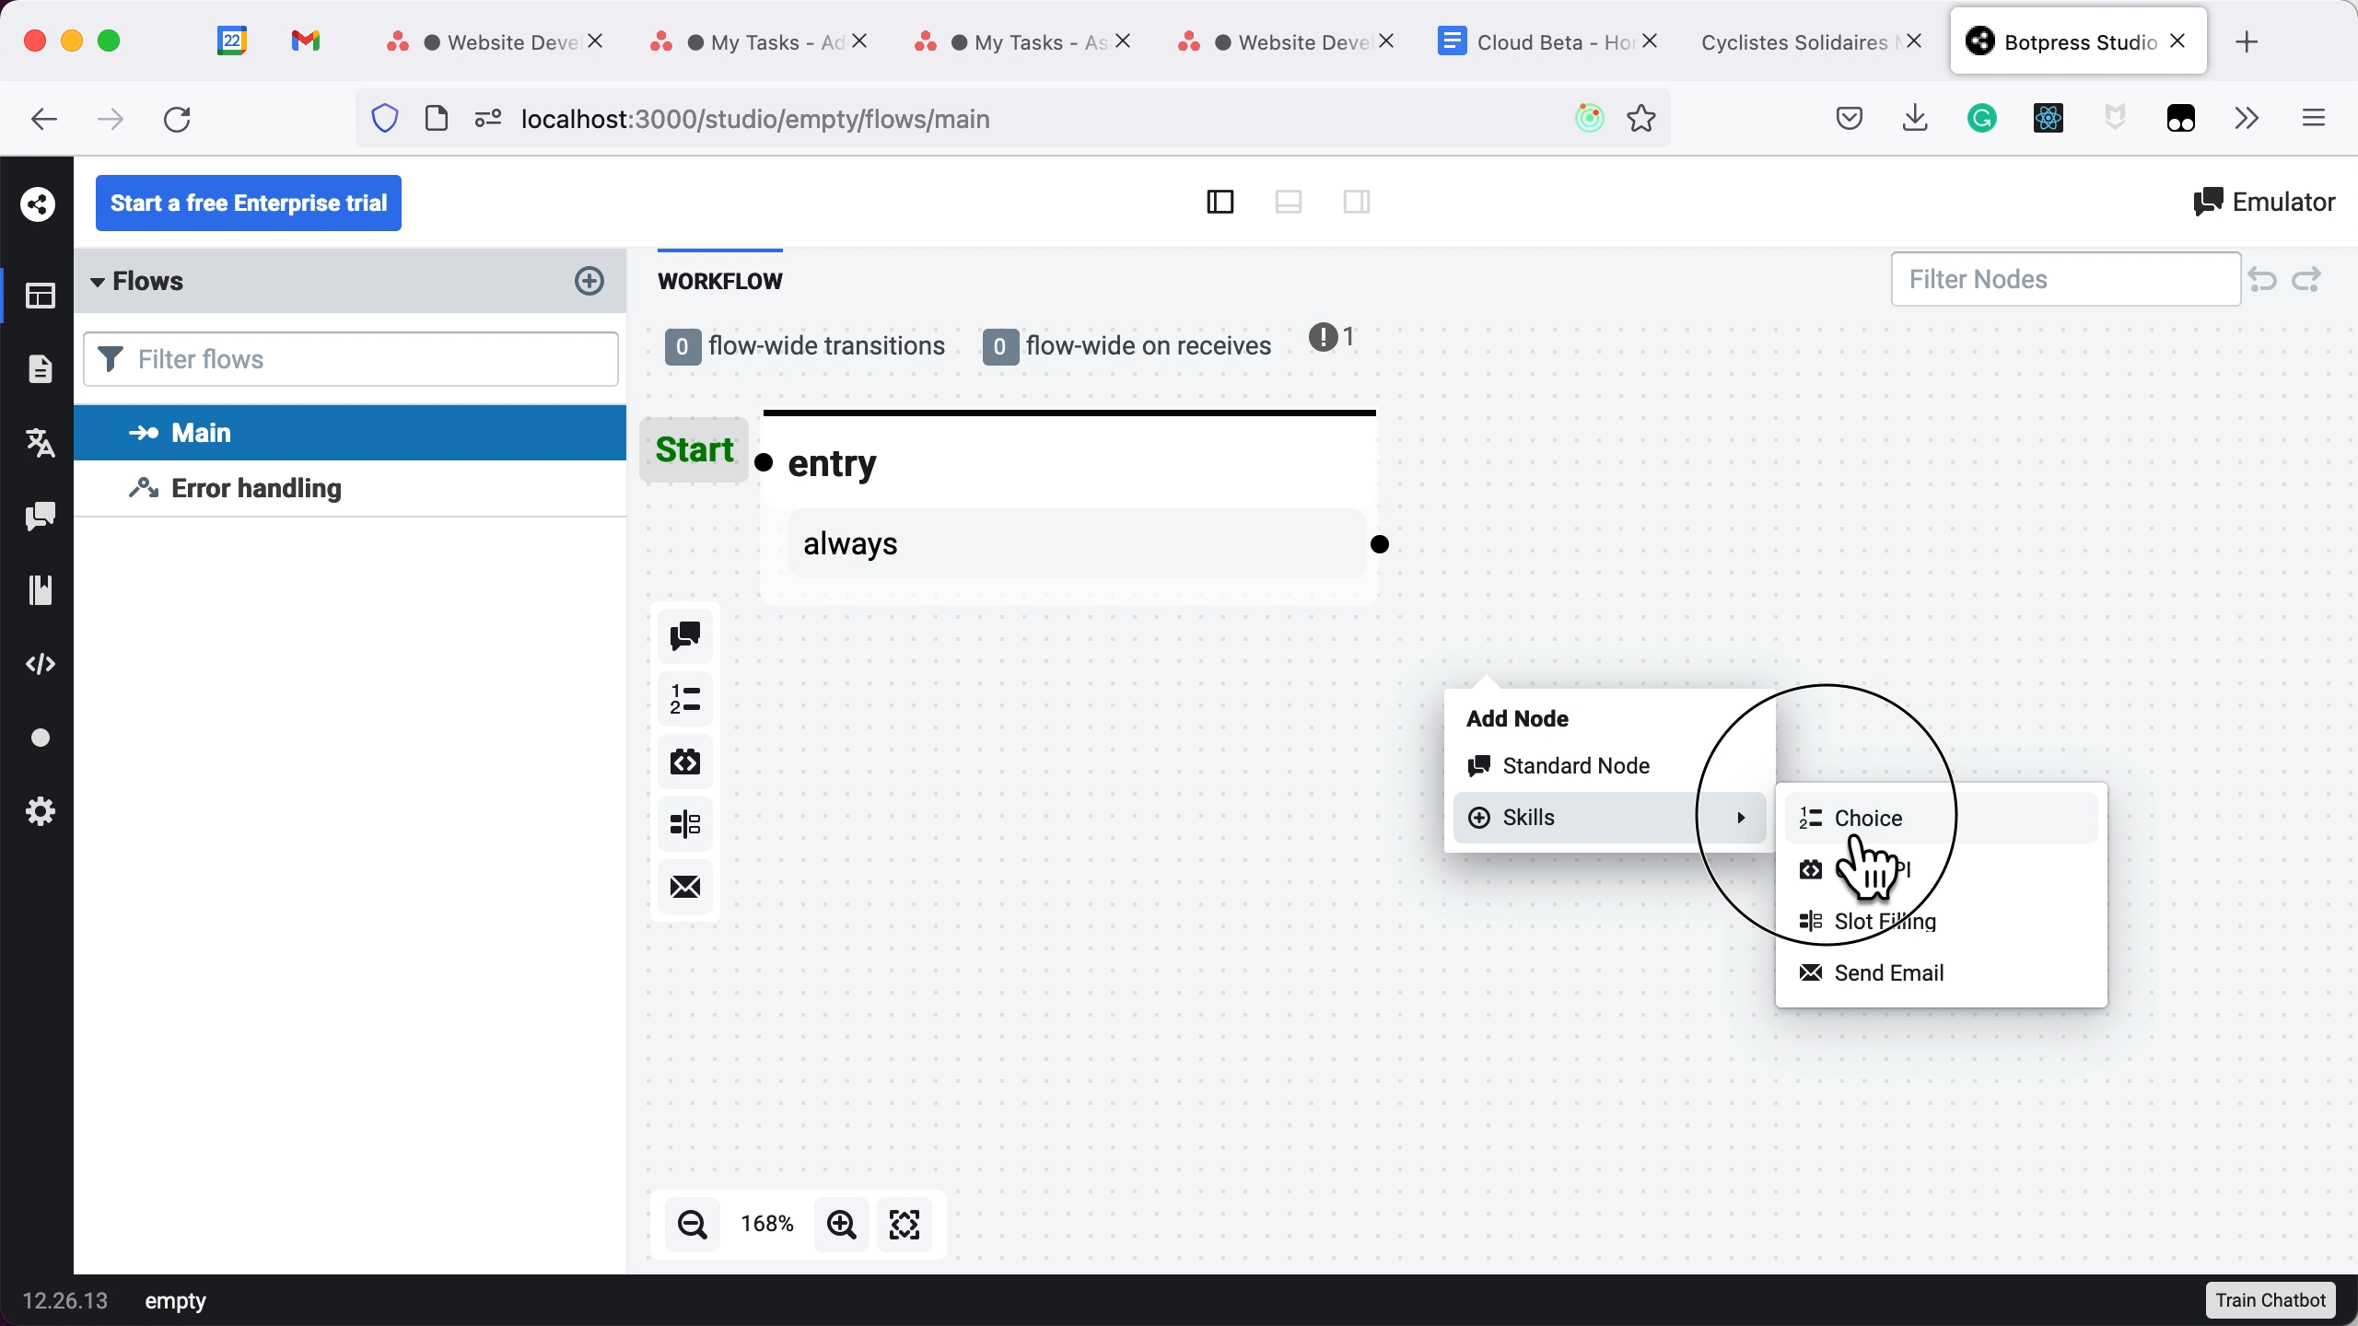Click the Send Email skill toolbar icon
The height and width of the screenshot is (1326, 2358).
pyautogui.click(x=684, y=887)
